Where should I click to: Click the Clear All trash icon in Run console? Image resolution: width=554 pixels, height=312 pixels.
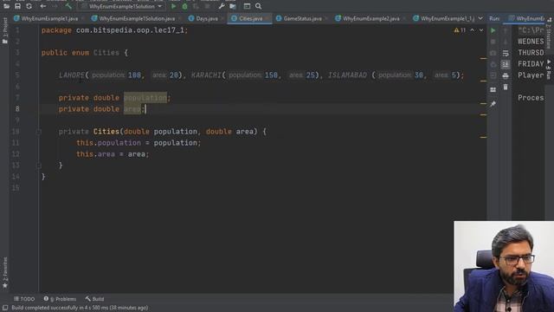pyautogui.click(x=506, y=87)
